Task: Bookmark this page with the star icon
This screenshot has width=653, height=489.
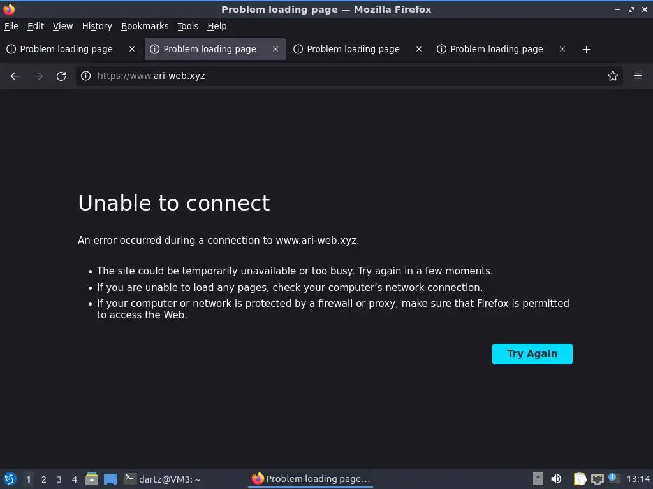Action: (612, 76)
